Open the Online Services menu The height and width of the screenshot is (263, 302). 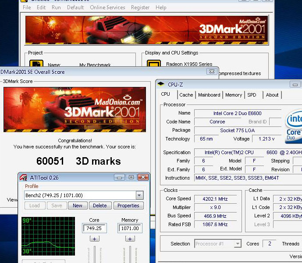(x=107, y=7)
